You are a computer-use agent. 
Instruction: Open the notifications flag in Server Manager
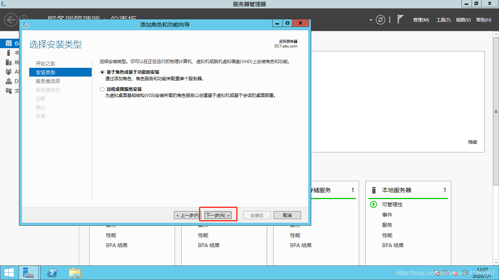point(400,19)
